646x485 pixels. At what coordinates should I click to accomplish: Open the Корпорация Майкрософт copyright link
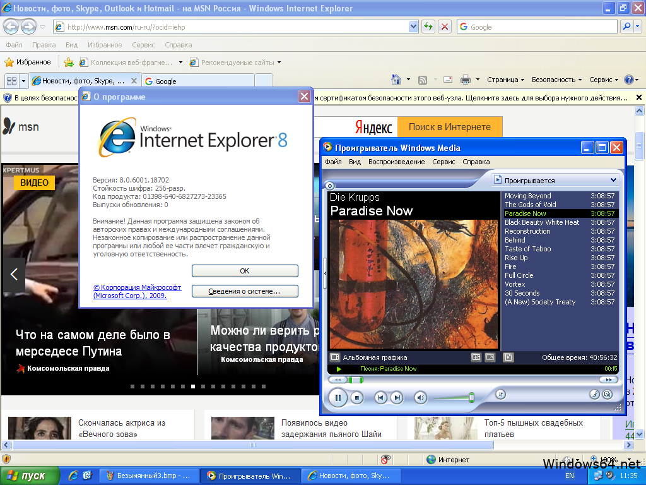[137, 291]
